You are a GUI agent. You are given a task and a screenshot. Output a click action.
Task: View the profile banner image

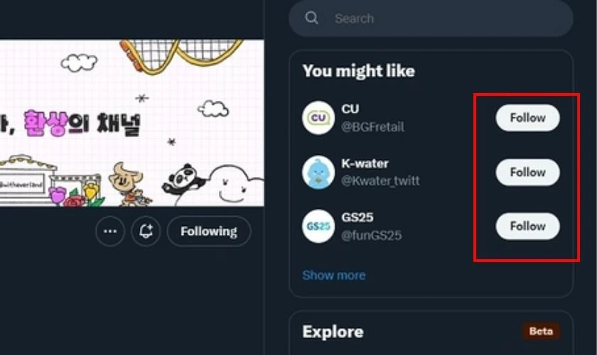coord(131,123)
